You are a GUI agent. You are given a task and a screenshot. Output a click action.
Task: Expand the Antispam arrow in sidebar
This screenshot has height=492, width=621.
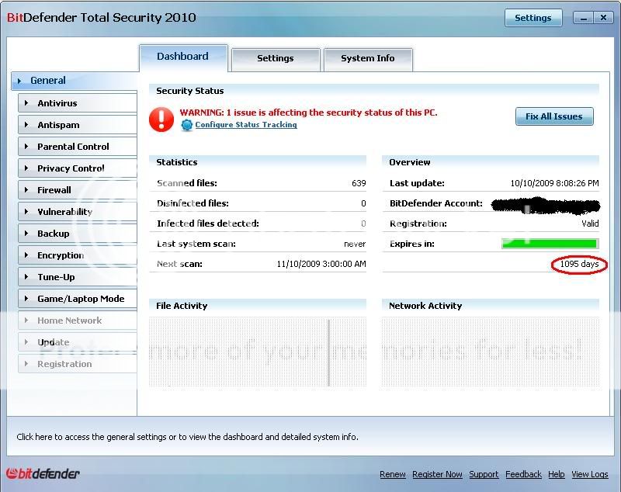tap(26, 125)
